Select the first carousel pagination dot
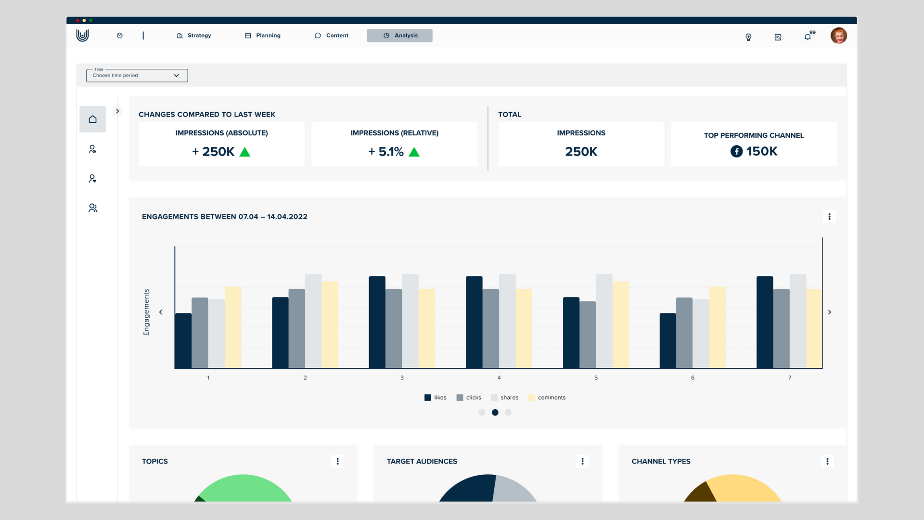This screenshot has width=924, height=520. [482, 413]
